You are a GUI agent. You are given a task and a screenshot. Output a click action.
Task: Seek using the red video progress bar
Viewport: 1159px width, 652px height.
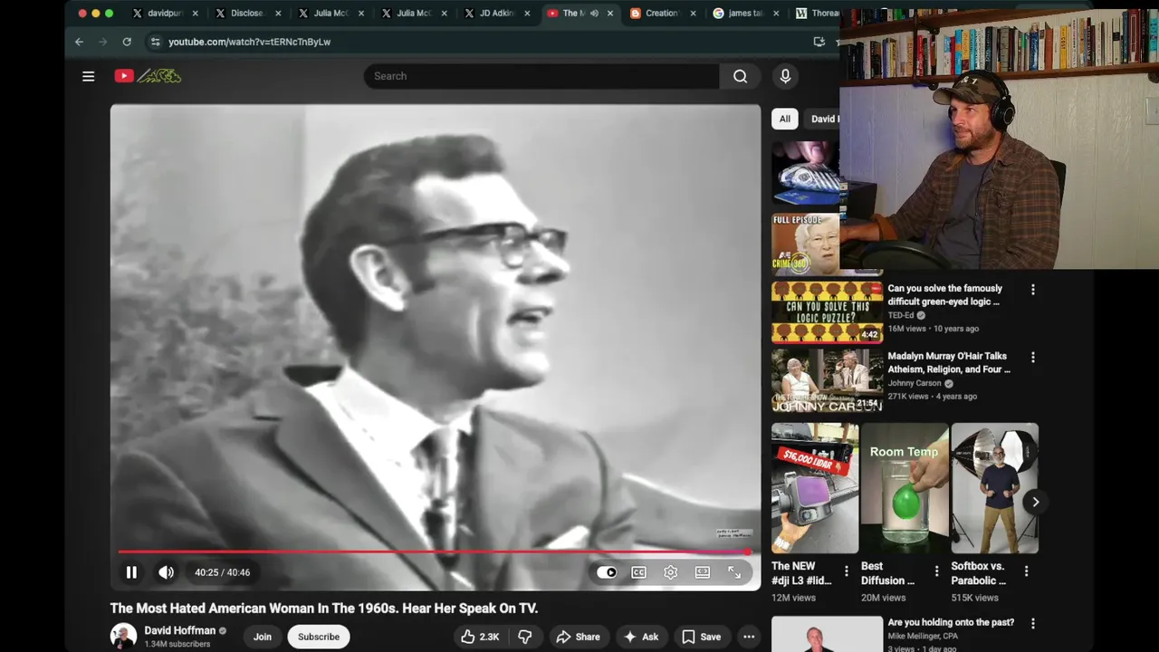point(435,551)
